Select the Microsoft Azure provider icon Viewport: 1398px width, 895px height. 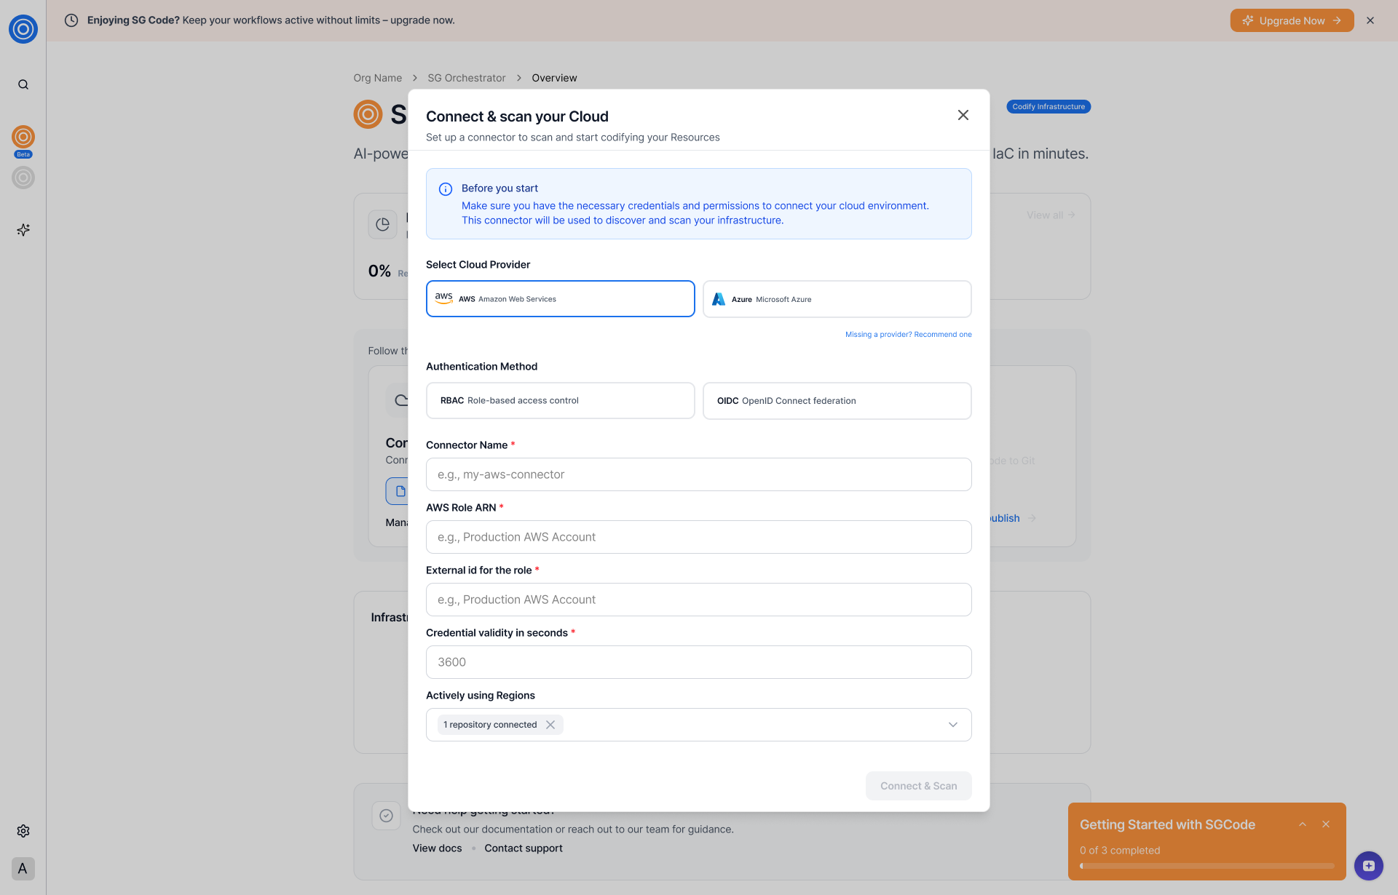[x=719, y=298]
